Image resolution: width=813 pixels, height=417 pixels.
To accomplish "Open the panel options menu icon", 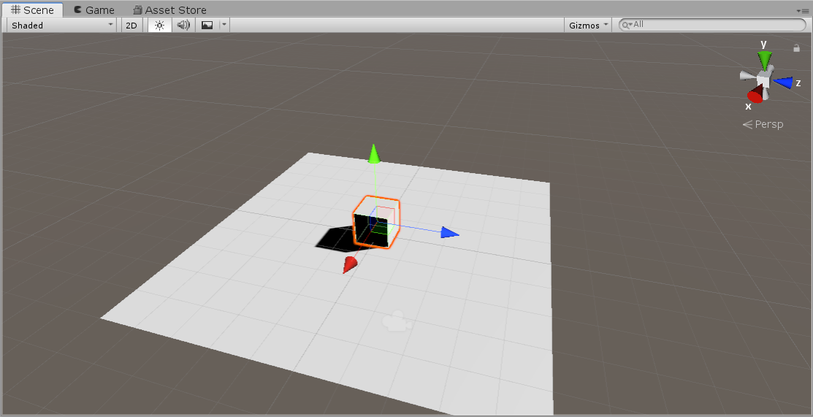I will click(801, 10).
